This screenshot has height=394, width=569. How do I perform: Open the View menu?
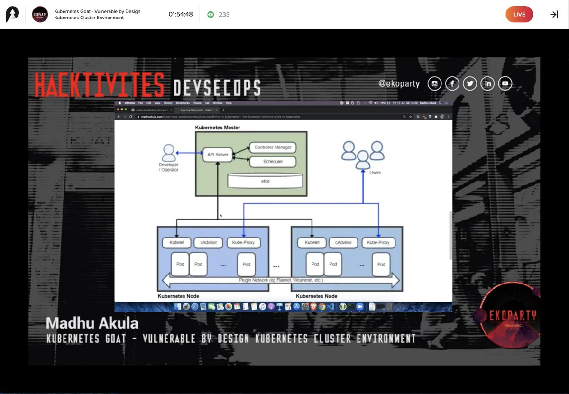tap(157, 103)
